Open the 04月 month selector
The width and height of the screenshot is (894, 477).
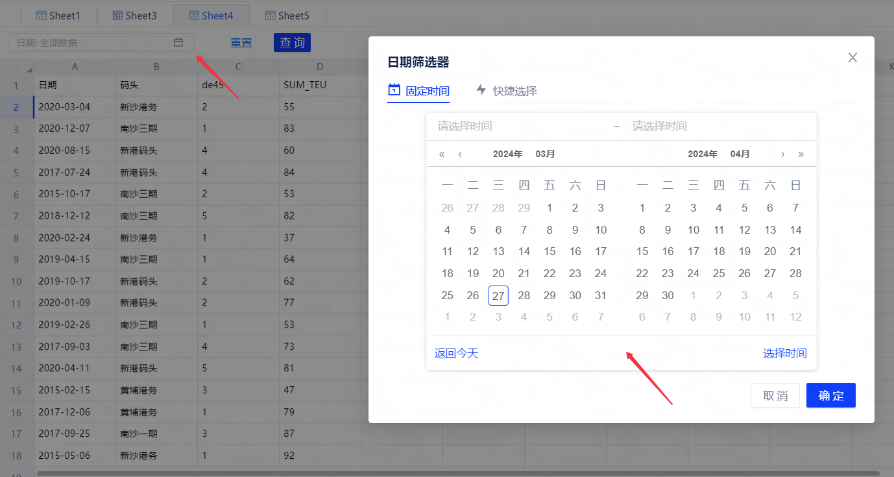[740, 154]
